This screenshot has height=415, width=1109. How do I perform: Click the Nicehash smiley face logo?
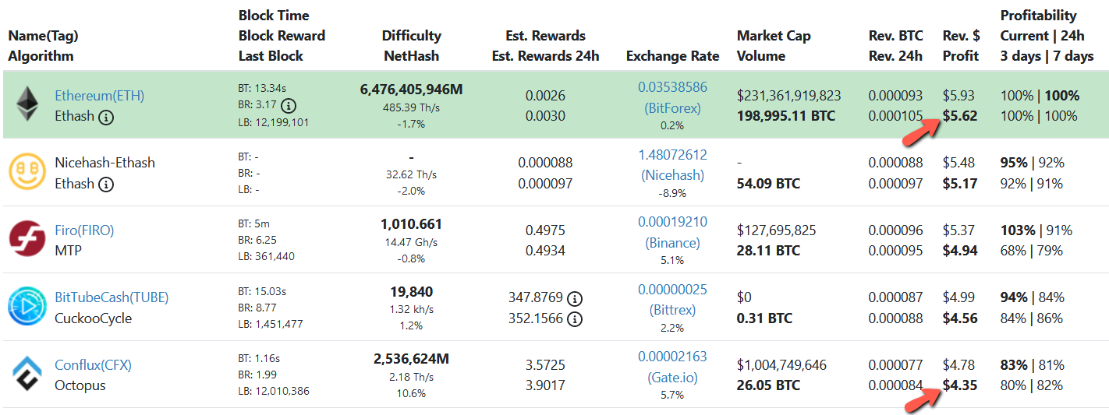[27, 172]
